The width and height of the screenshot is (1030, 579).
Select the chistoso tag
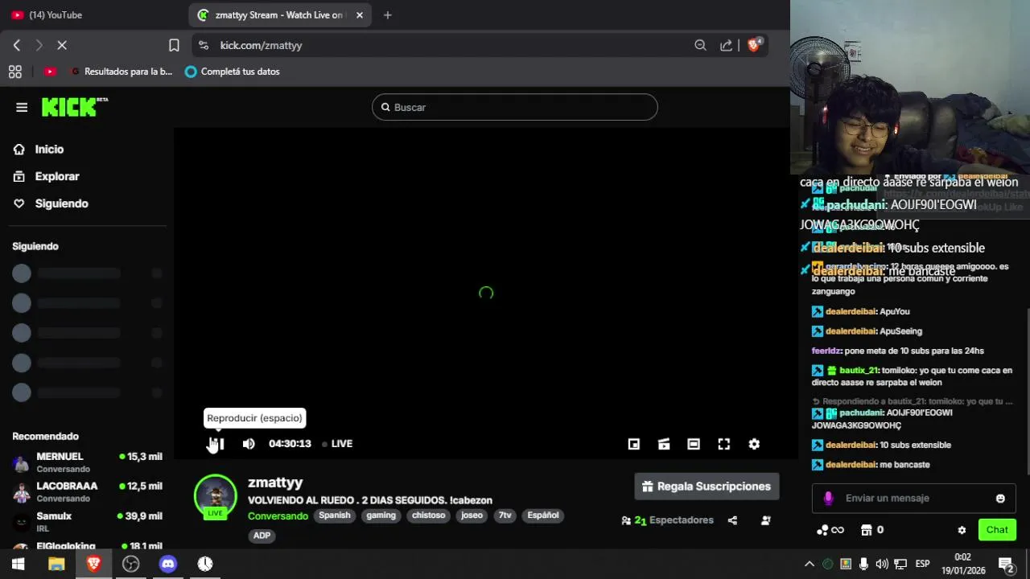(429, 515)
